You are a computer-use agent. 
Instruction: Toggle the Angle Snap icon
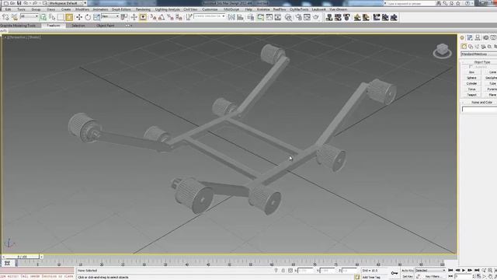click(162, 17)
